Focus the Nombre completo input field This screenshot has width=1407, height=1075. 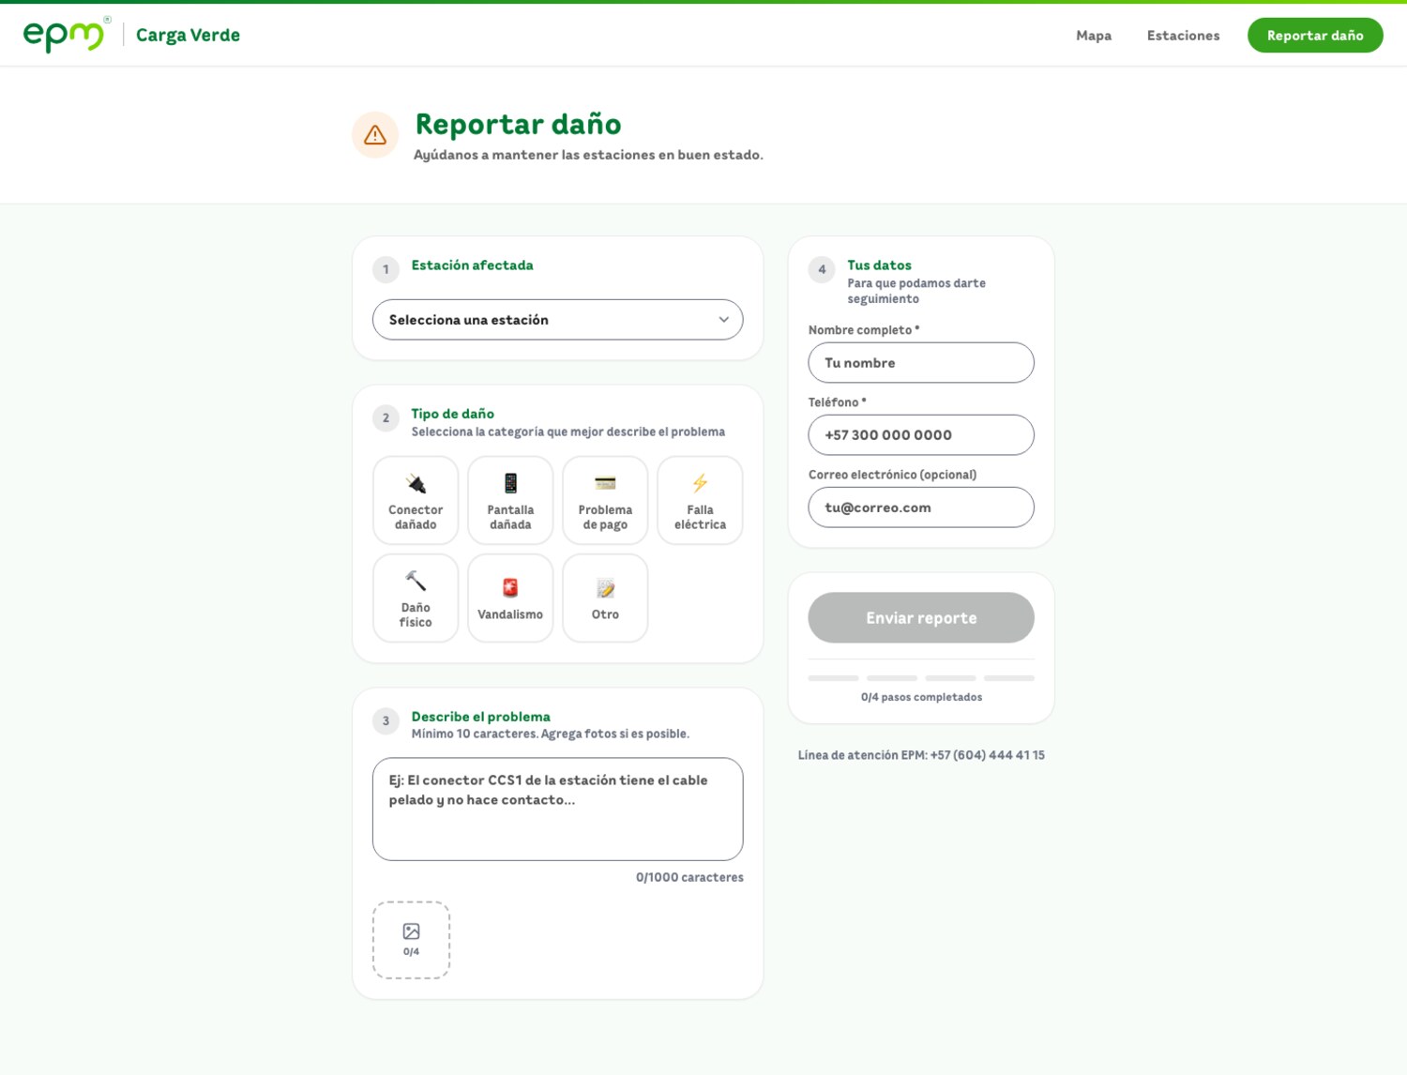921,363
